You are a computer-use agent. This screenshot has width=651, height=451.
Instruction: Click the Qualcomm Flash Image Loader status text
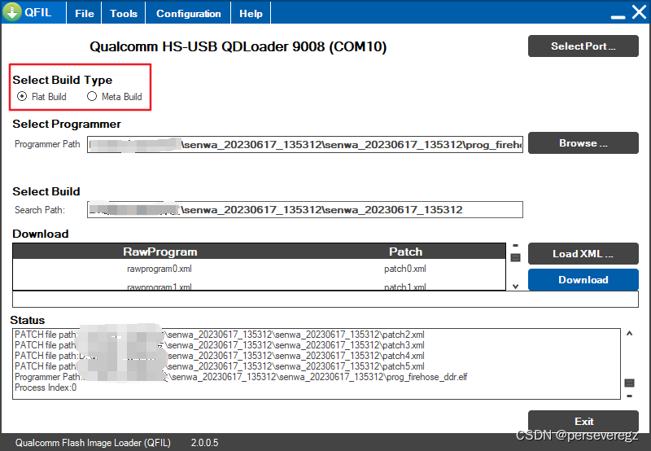(x=93, y=443)
